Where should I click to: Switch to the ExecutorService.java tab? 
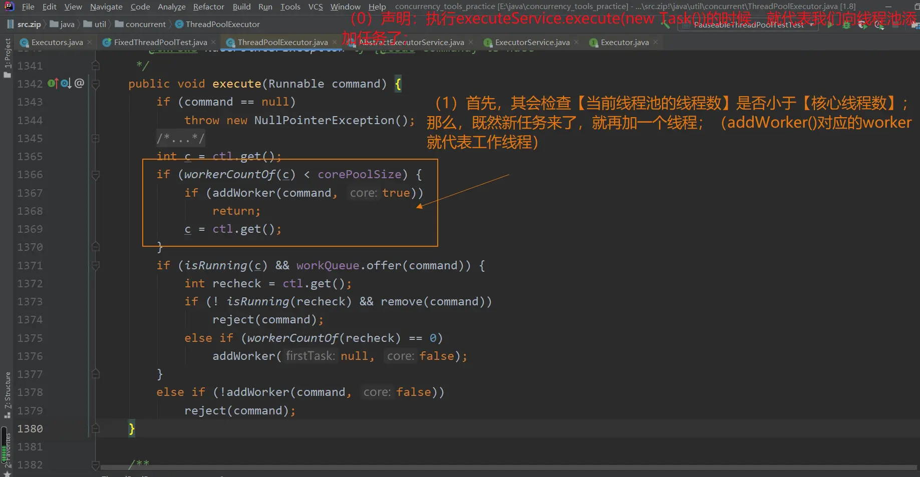532,43
